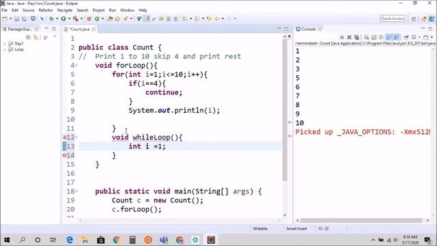Minimize the Console view panel
437x246 pixels.
point(423,29)
